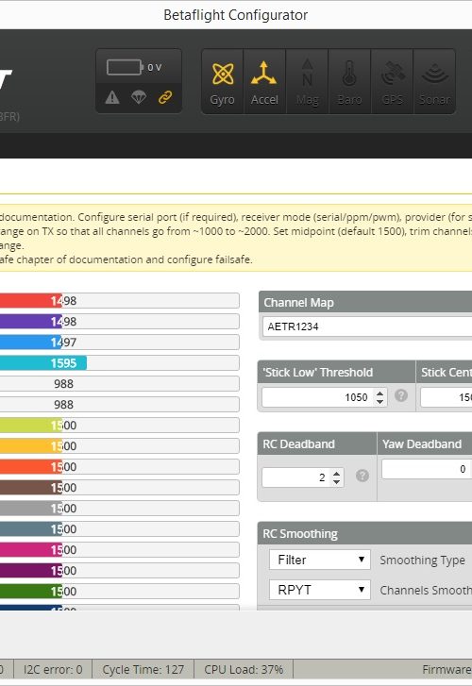472x686 pixels.
Task: Click the red channel bar showing 1498
Action: [119, 301]
